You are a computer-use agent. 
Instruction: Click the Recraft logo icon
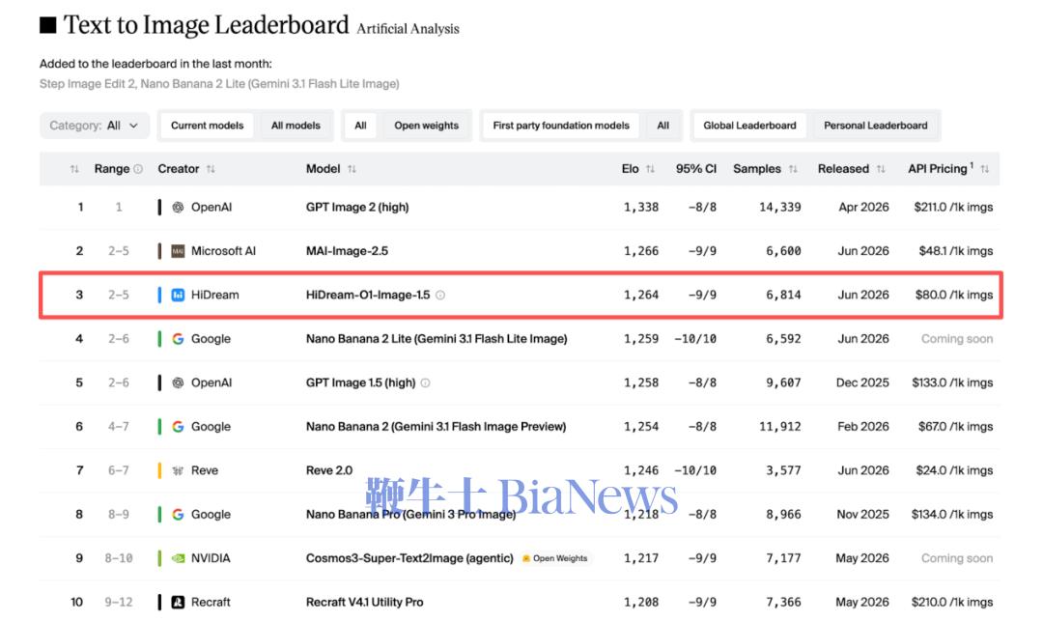coord(178,602)
